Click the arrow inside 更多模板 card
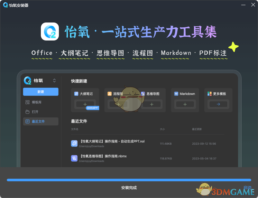Screen dimensions: 258x198 [x=218, y=104]
